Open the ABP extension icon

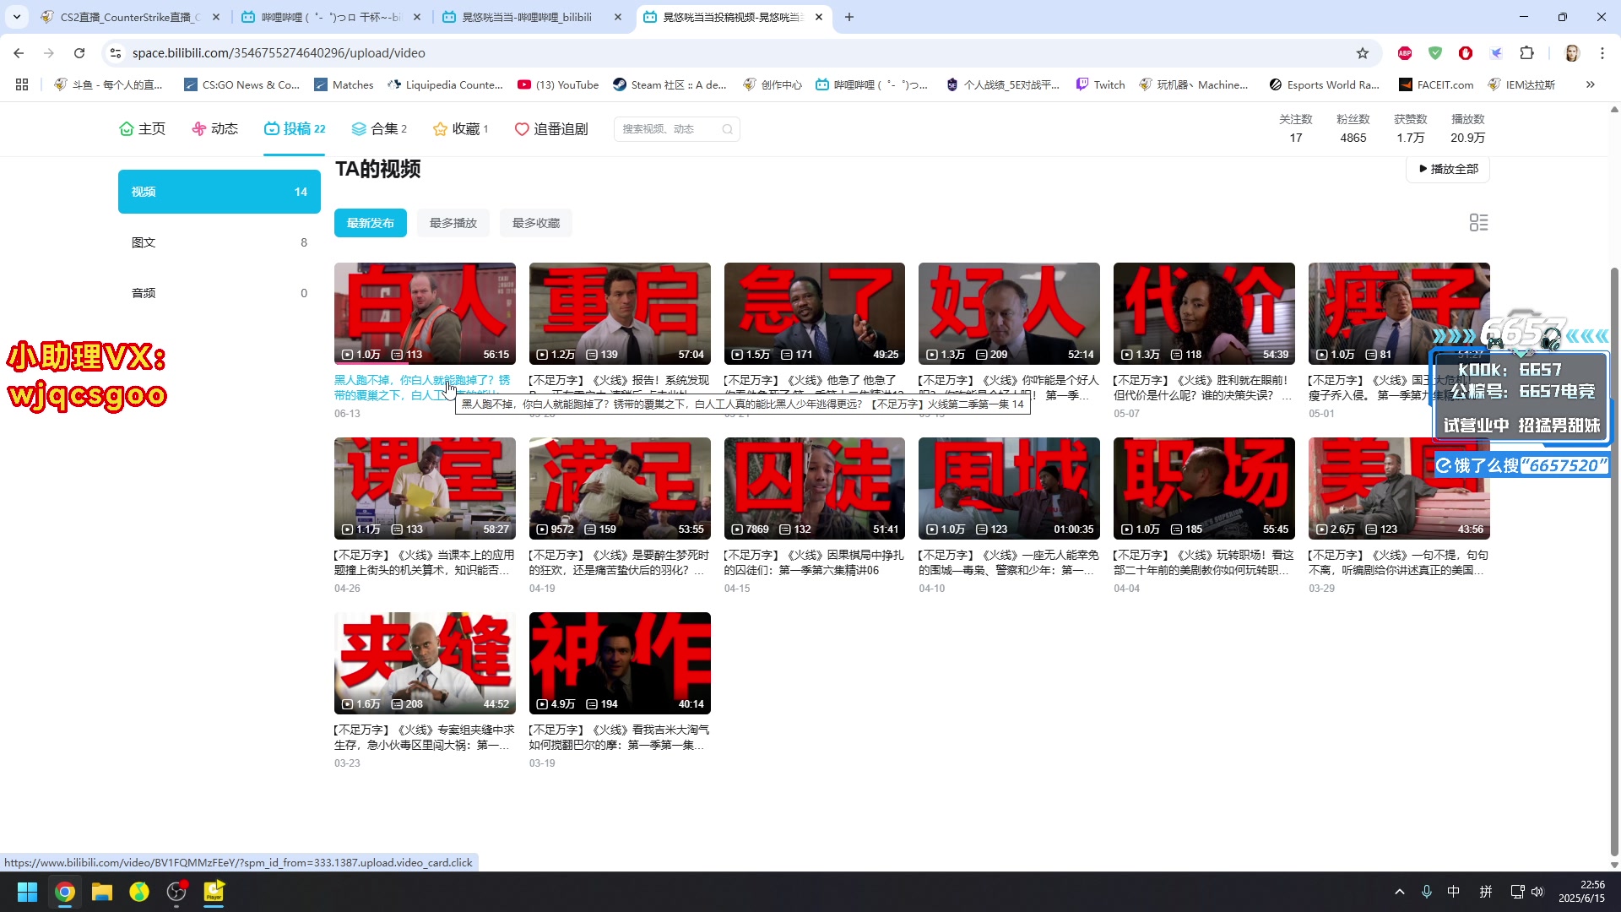click(1404, 53)
